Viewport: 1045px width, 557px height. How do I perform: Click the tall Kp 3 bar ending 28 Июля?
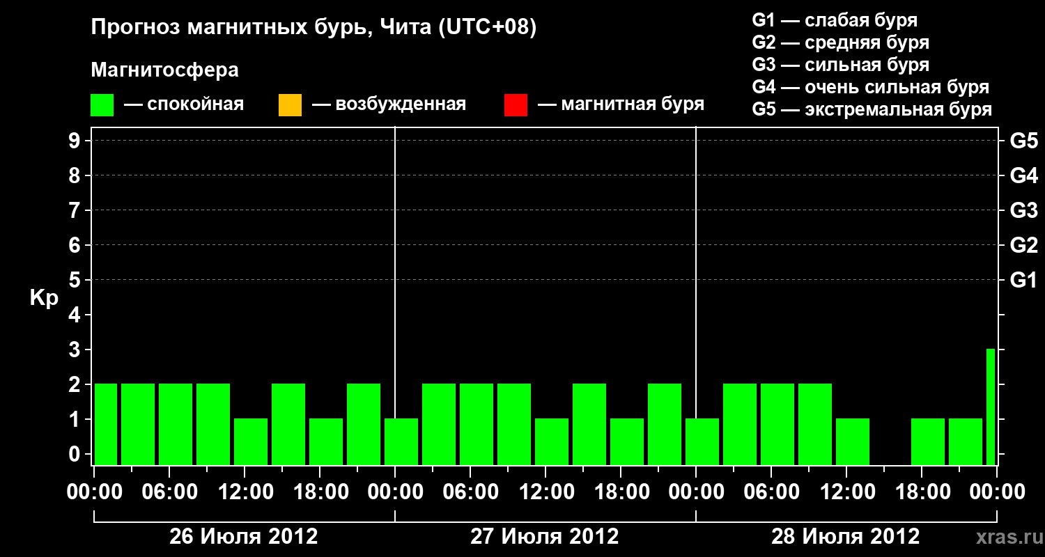[x=991, y=407]
